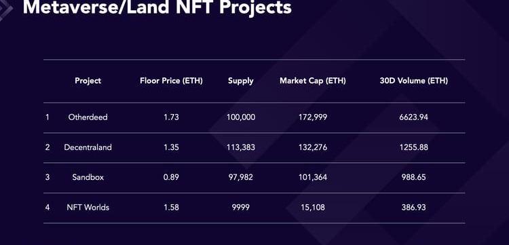Screen dimensions: 509x245
Task: Click NFT Worlds supply value 9999
Action: (240, 208)
